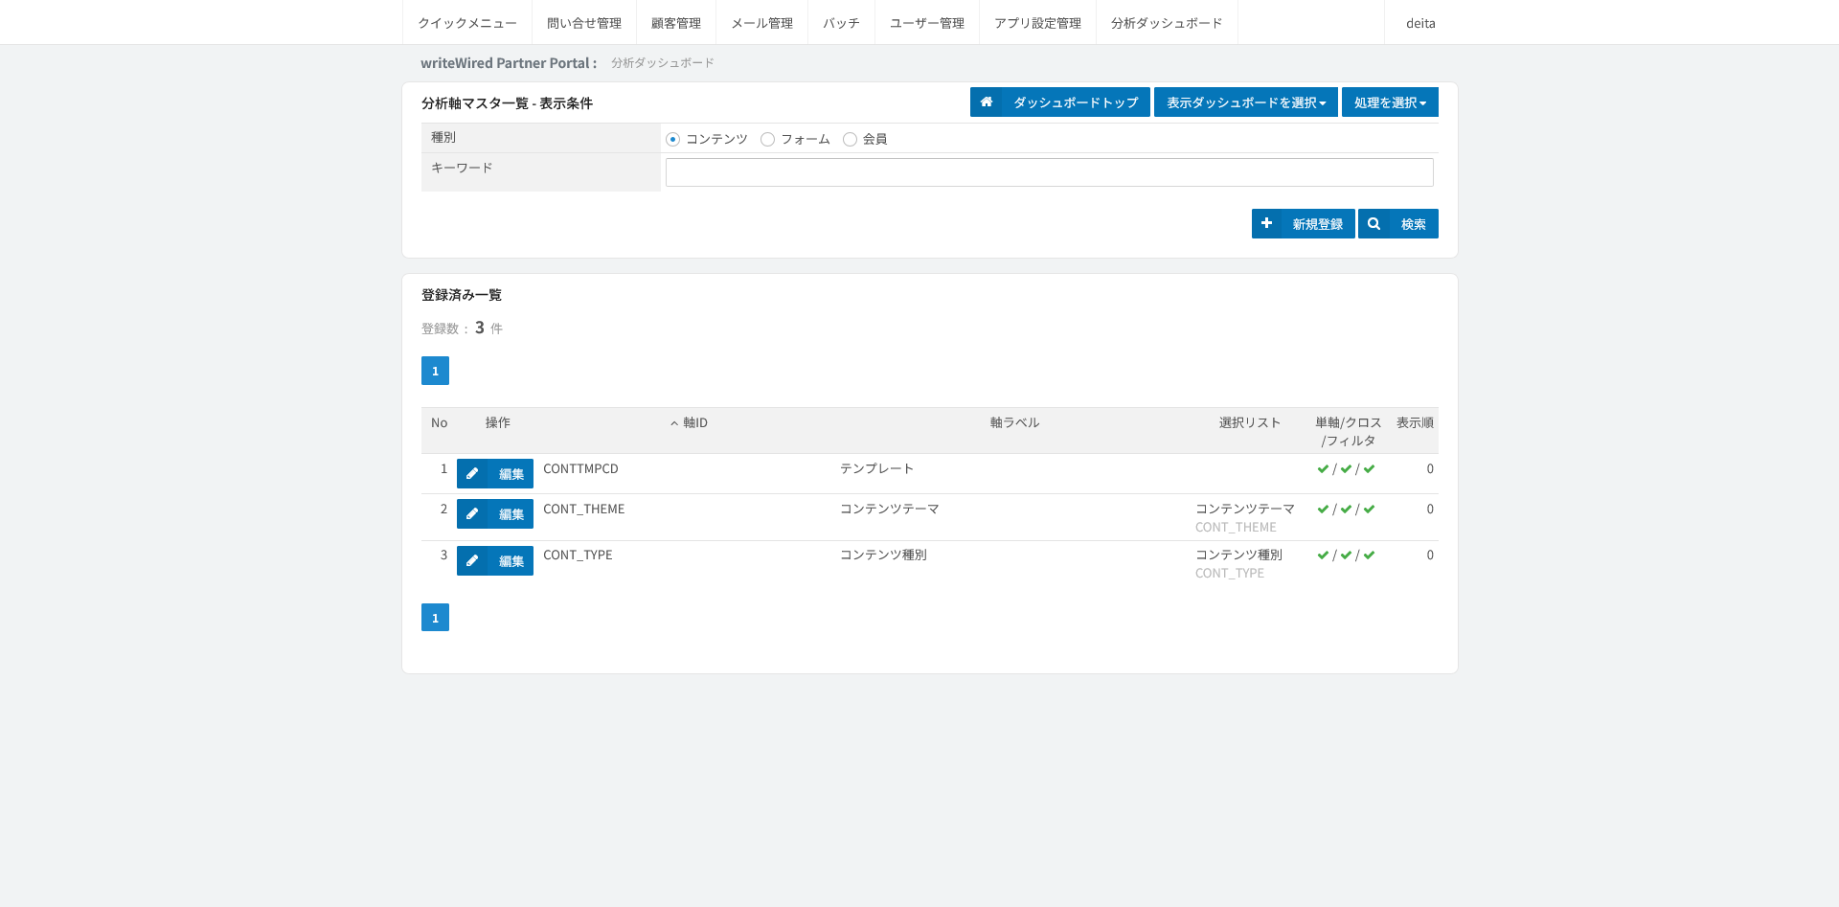Select the コンテンツ radio button
This screenshot has width=1839, height=907.
click(672, 140)
